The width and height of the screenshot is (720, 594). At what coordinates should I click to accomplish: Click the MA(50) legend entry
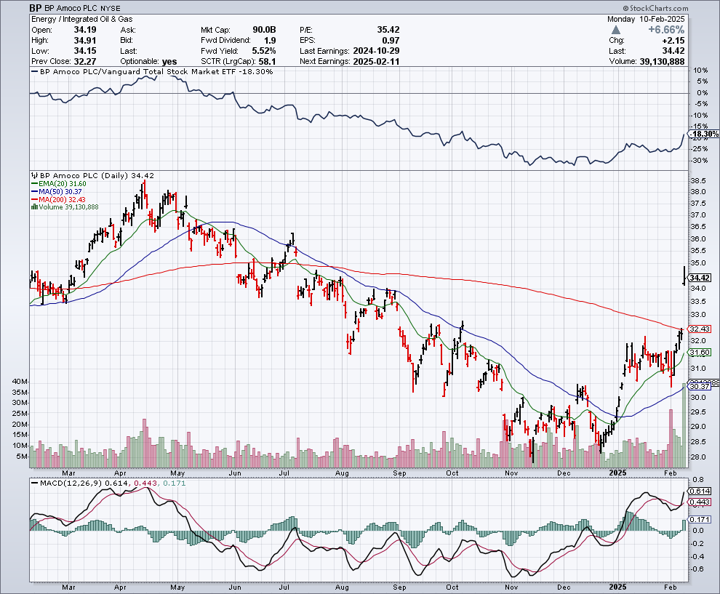[57, 191]
